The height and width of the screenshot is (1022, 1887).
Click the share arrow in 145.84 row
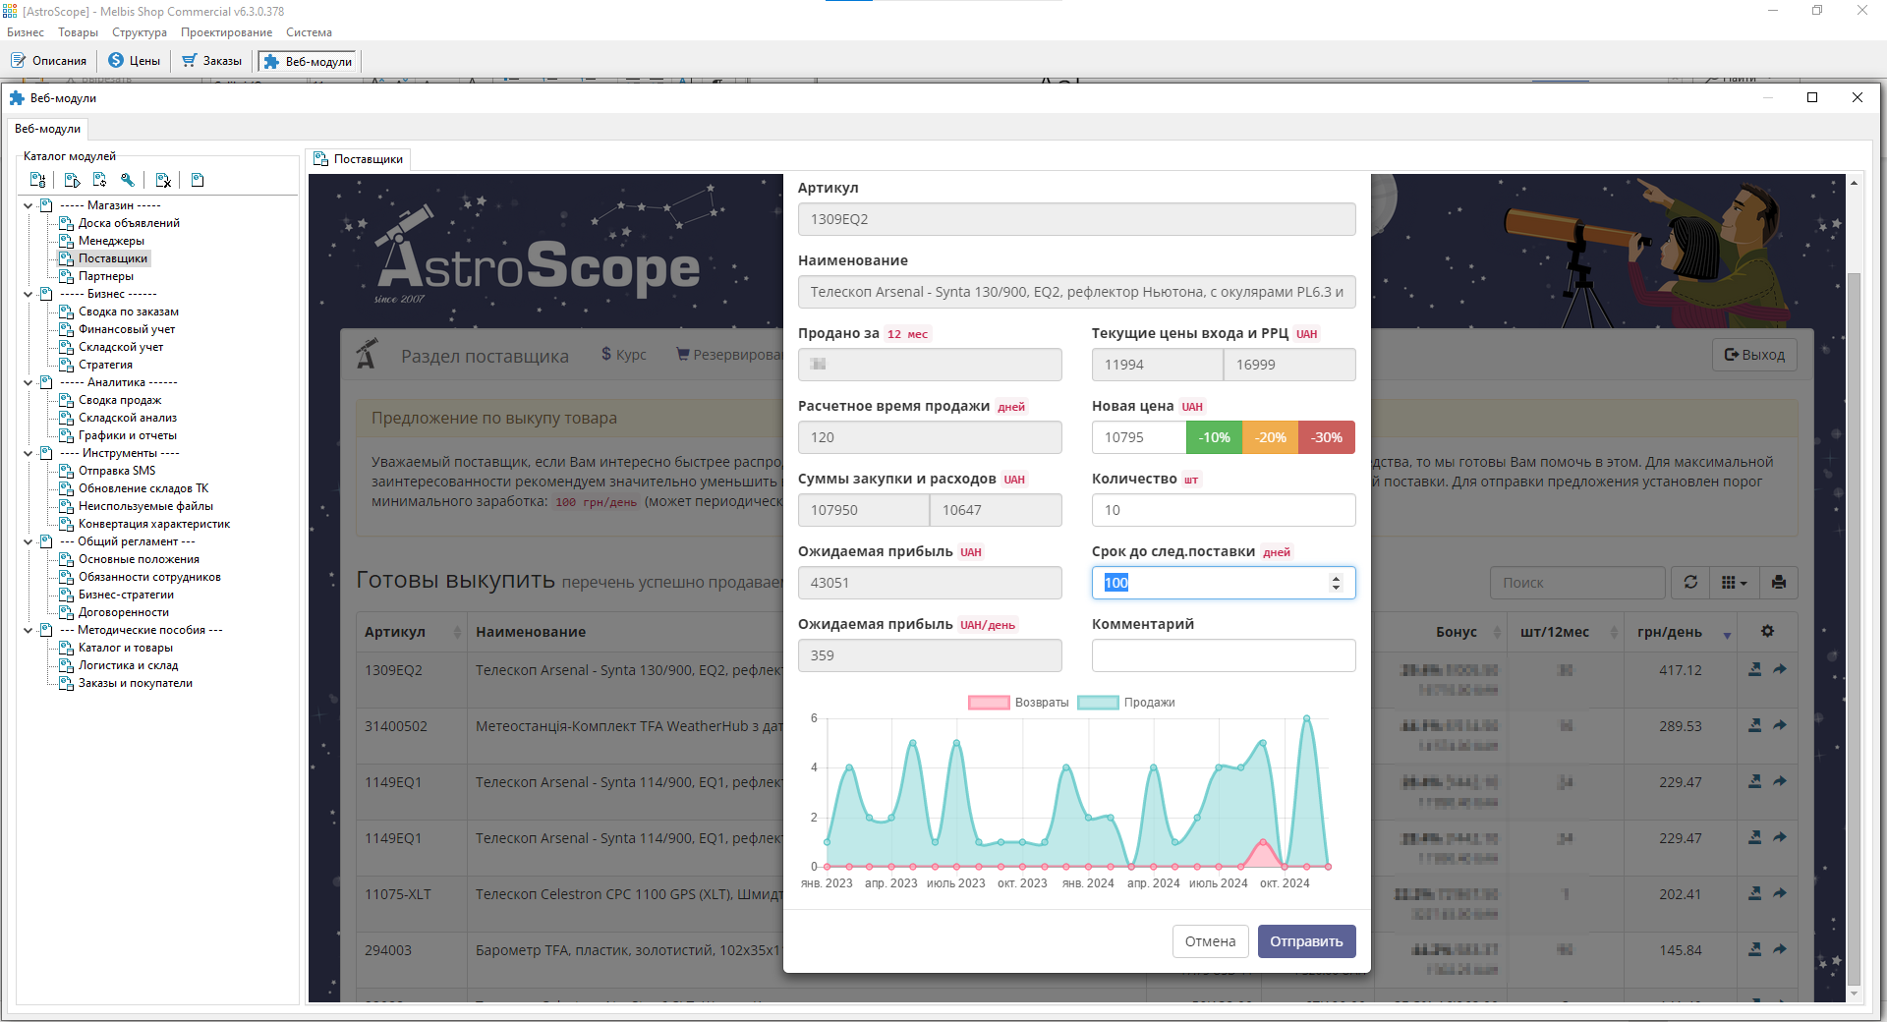[x=1780, y=949]
